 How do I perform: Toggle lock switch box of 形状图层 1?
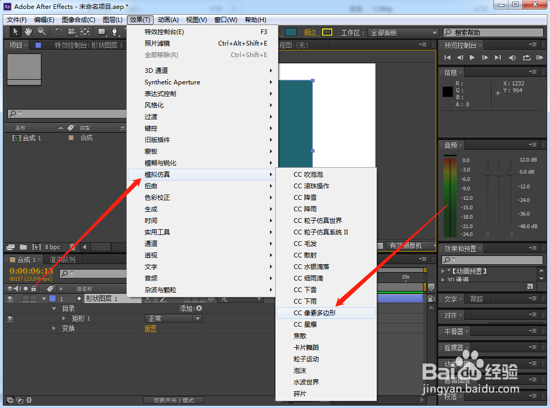(34, 298)
